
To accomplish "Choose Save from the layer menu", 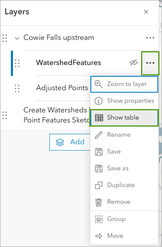I will tap(124, 152).
